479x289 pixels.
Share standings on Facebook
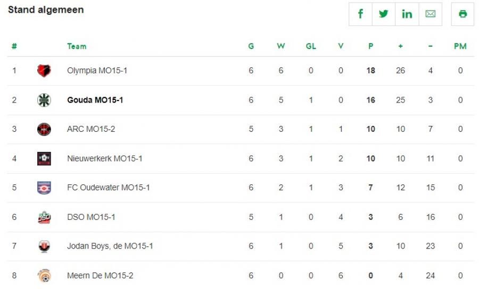coord(360,14)
